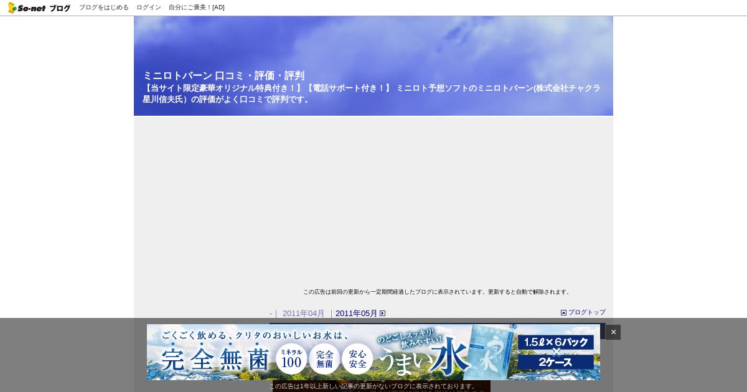Viewport: 747px width, 392px height.
Task: Close the bottom banner ad
Action: 613,332
